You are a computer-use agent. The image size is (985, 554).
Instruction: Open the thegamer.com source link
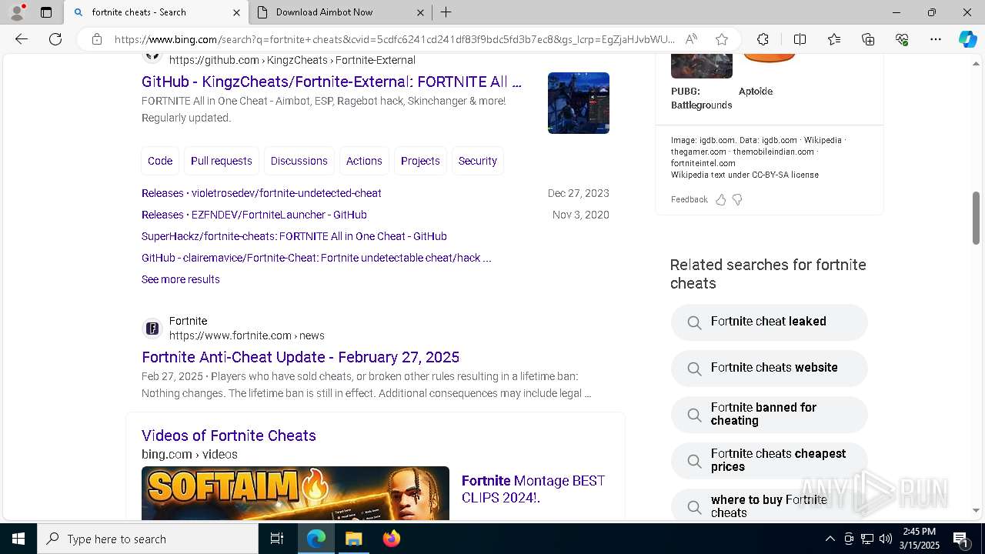[698, 152]
